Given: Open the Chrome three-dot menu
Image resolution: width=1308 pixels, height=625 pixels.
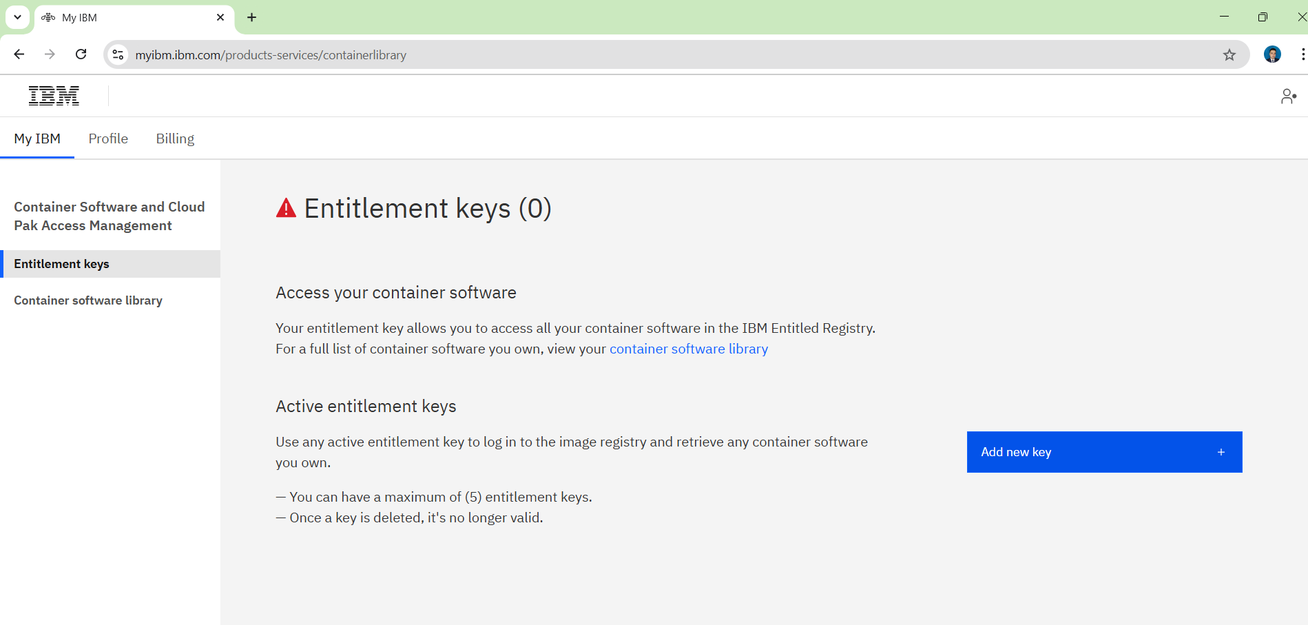Looking at the screenshot, I should coord(1302,54).
